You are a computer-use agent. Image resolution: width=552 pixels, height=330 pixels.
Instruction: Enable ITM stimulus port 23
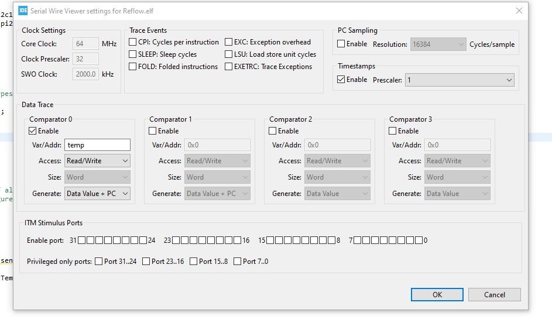[x=176, y=240]
